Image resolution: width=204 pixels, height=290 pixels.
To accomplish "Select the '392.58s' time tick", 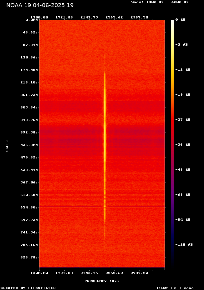I will pos(29,132).
